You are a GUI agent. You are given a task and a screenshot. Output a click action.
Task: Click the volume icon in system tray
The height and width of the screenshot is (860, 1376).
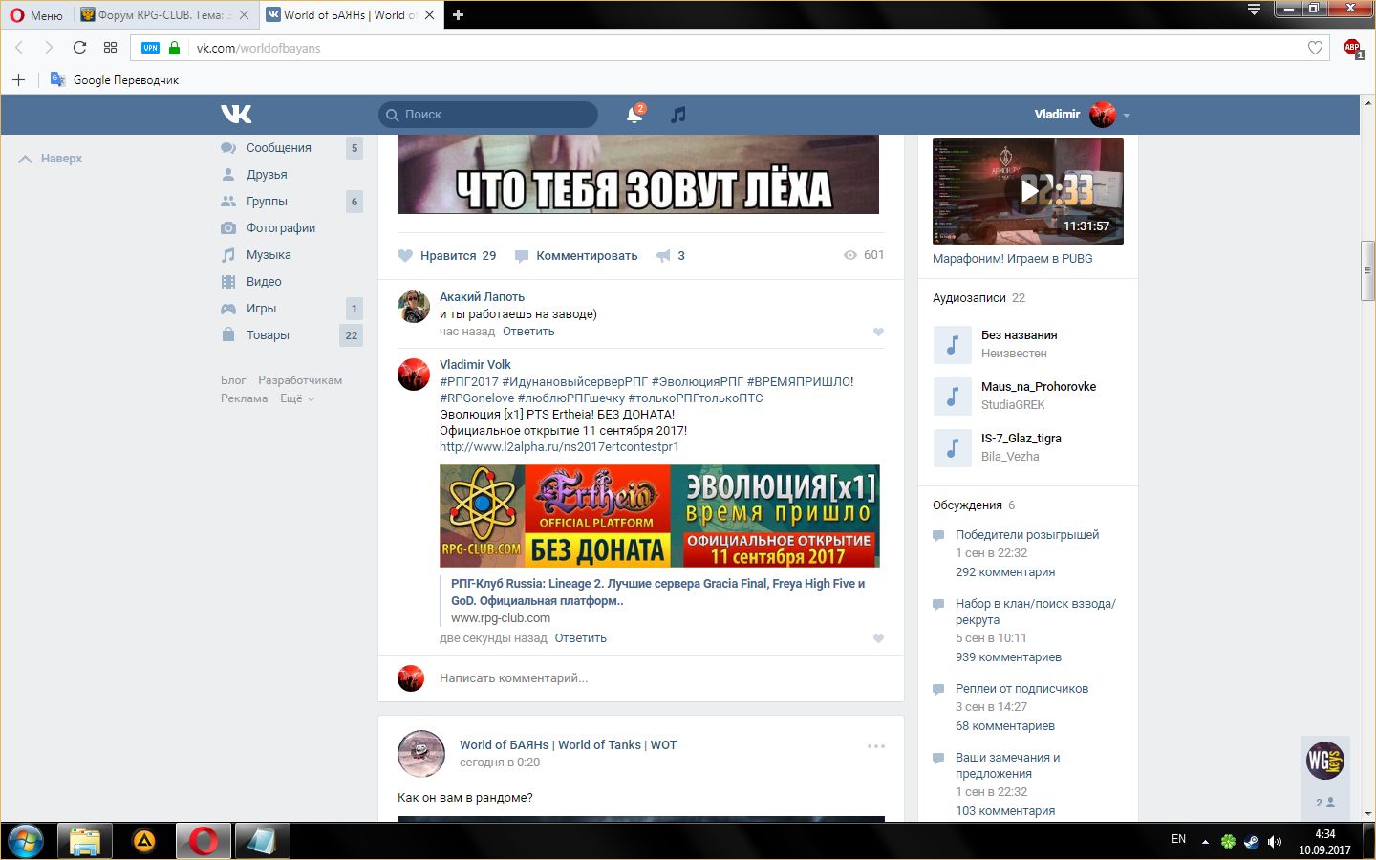pyautogui.click(x=1275, y=842)
